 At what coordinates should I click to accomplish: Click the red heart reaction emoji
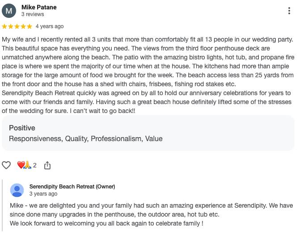(x=21, y=165)
